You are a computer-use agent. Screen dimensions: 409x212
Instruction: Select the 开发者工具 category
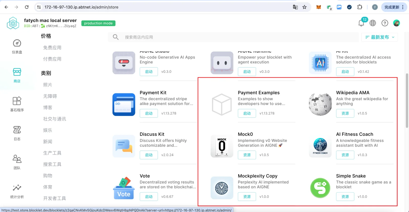pyautogui.click(x=54, y=198)
